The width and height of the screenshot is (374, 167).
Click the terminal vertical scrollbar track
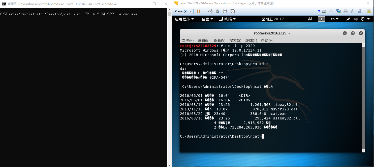[363, 98]
